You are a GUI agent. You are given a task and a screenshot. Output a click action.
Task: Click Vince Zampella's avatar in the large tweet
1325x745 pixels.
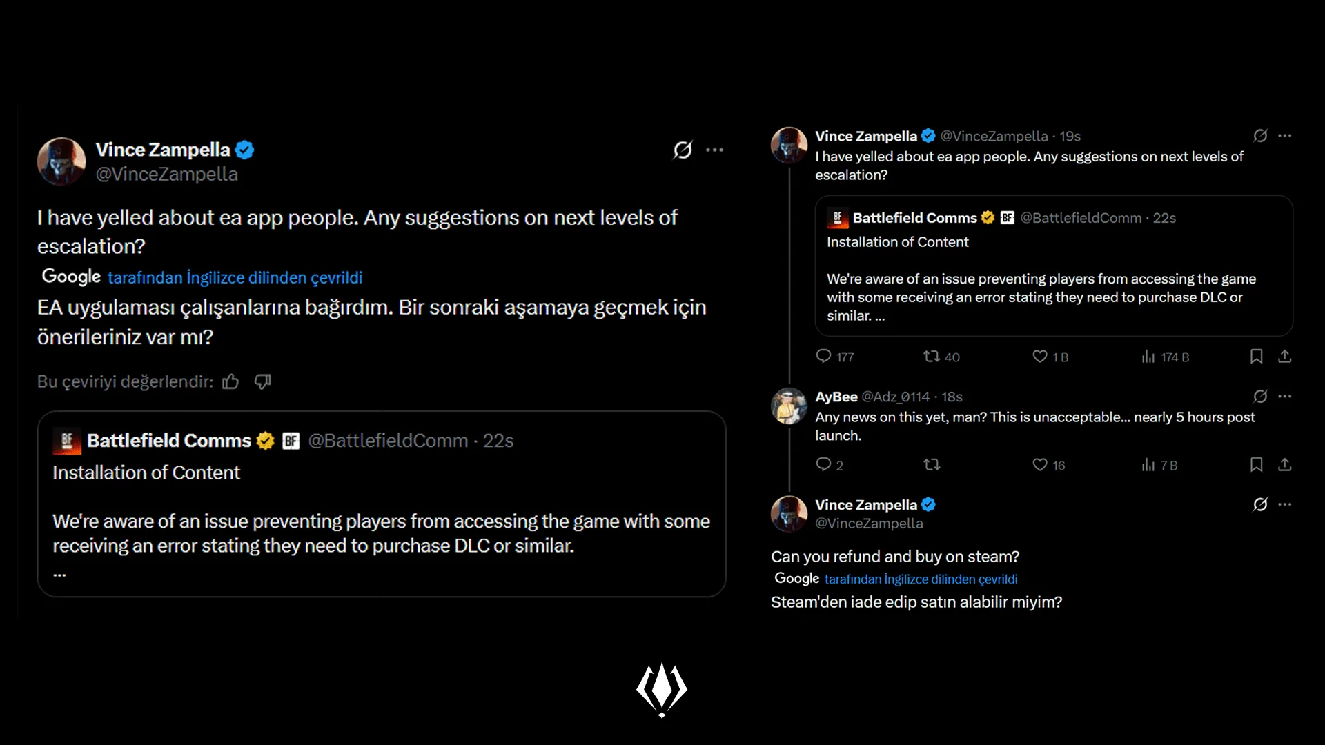click(x=61, y=161)
